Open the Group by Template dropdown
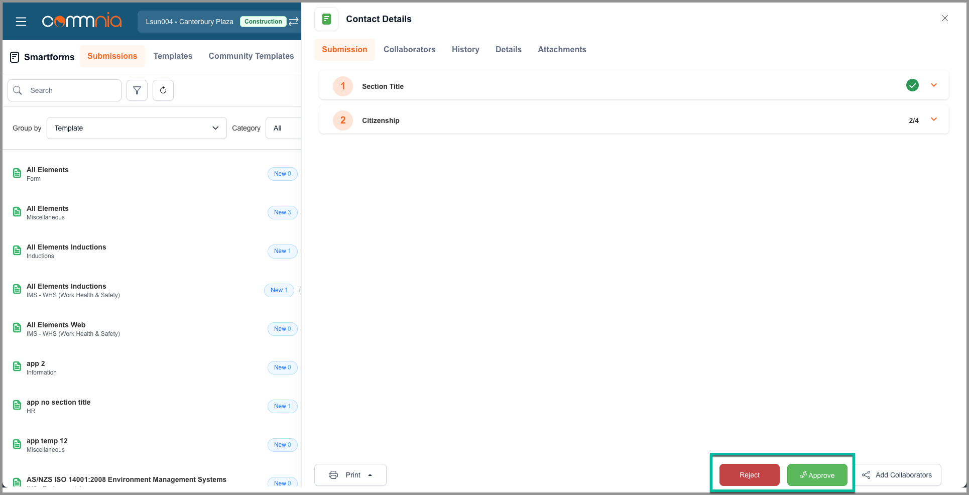Screen dimensions: 969x495 tap(137, 128)
